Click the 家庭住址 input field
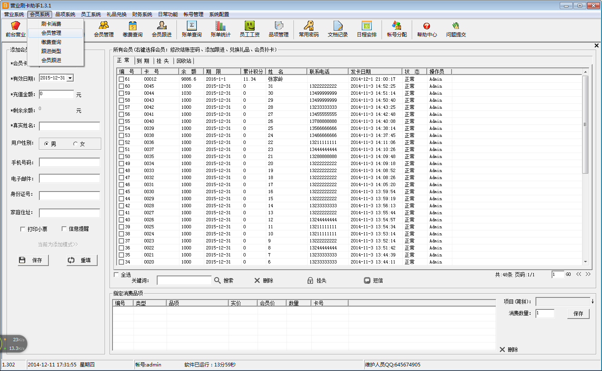The width and height of the screenshot is (602, 371). click(x=69, y=213)
